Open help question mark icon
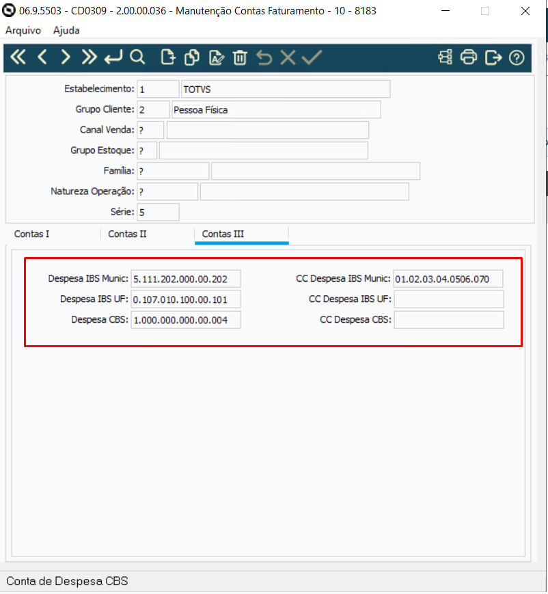Screen dimensions: 548x594 point(517,57)
